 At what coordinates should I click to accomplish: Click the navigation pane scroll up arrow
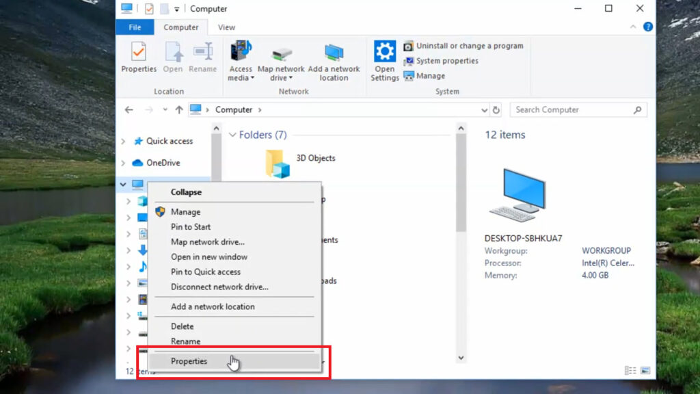[216, 128]
